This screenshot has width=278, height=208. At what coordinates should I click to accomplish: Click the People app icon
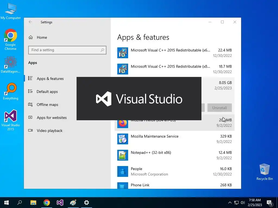pyautogui.click(x=123, y=171)
